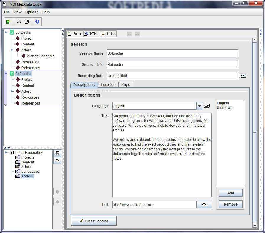The image size is (265, 233).
Task: Click inside the description Text area
Action: click(162, 155)
